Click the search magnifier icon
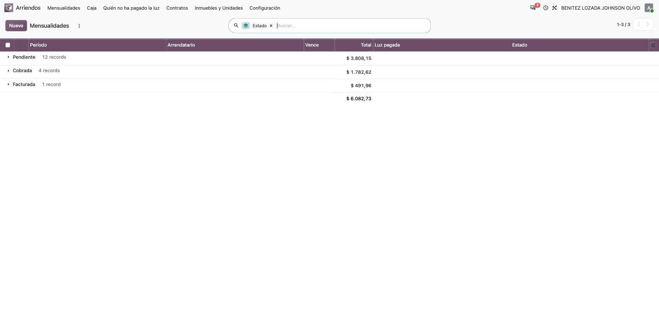This screenshot has width=659, height=323. point(236,26)
